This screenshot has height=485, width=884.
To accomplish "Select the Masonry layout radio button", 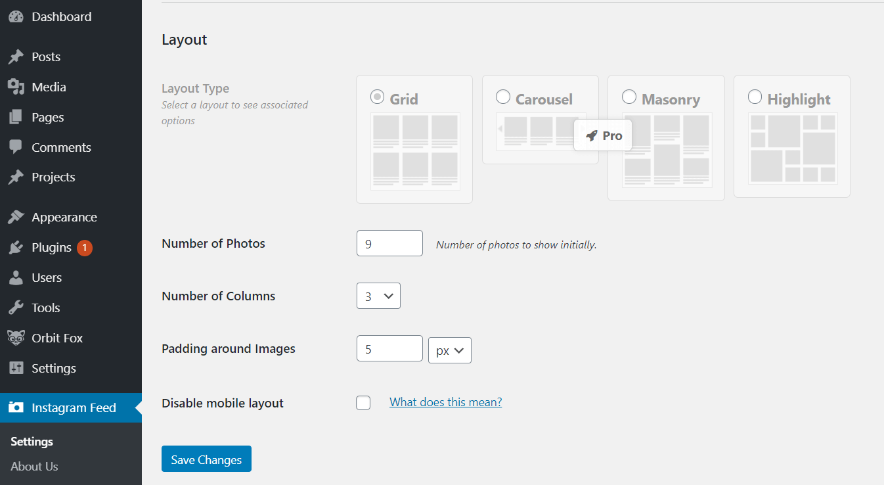I will click(x=629, y=97).
